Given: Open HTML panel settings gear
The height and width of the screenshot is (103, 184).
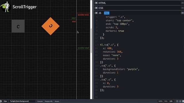Looking at the screenshot, I should coord(96,3).
